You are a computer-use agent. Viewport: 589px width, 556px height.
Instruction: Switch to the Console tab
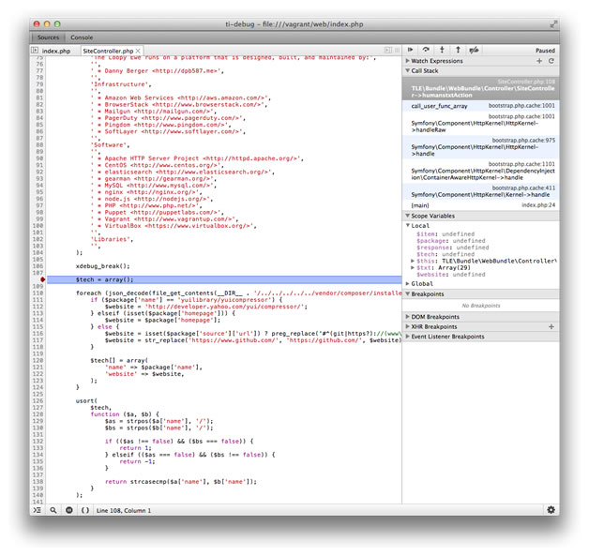pyautogui.click(x=82, y=38)
